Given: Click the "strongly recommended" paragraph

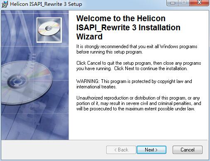Looking at the screenshot, I should (137, 49).
